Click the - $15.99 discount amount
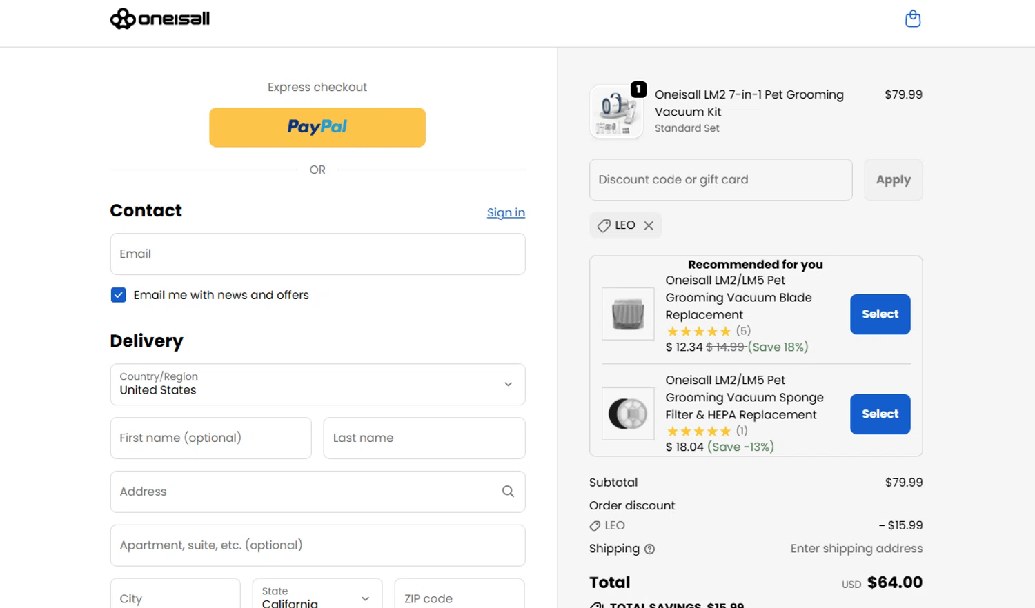1035x608 pixels. (x=900, y=525)
